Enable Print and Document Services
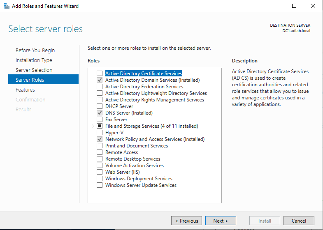The image size is (323, 230). point(100,146)
